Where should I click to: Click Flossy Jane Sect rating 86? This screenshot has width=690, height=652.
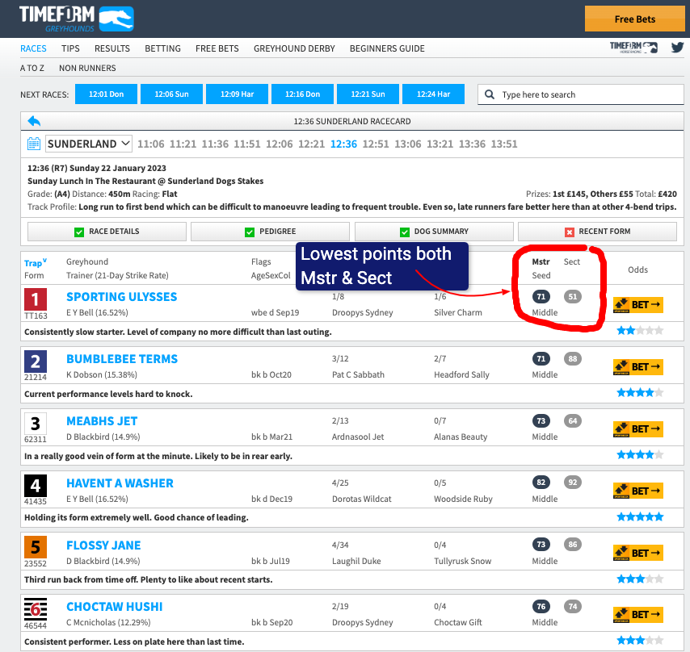573,545
